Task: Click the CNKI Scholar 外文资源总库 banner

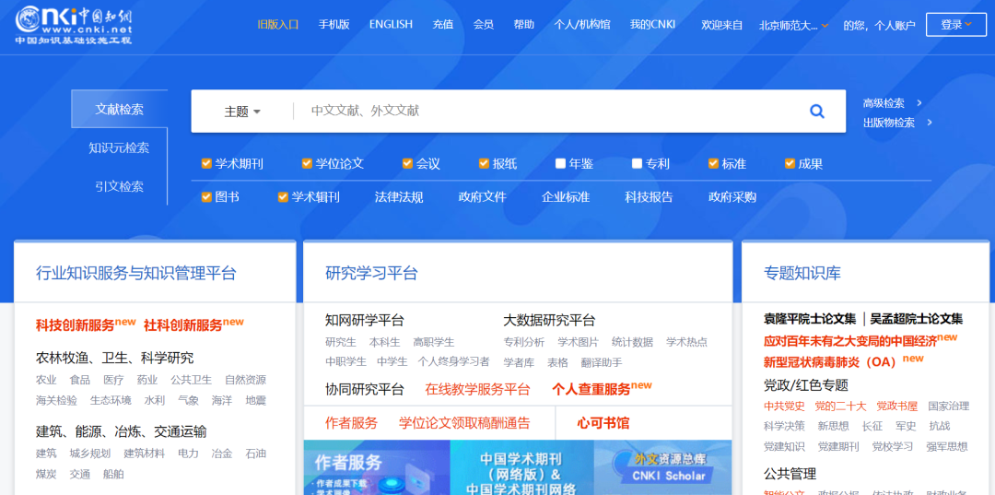Action: click(x=662, y=467)
